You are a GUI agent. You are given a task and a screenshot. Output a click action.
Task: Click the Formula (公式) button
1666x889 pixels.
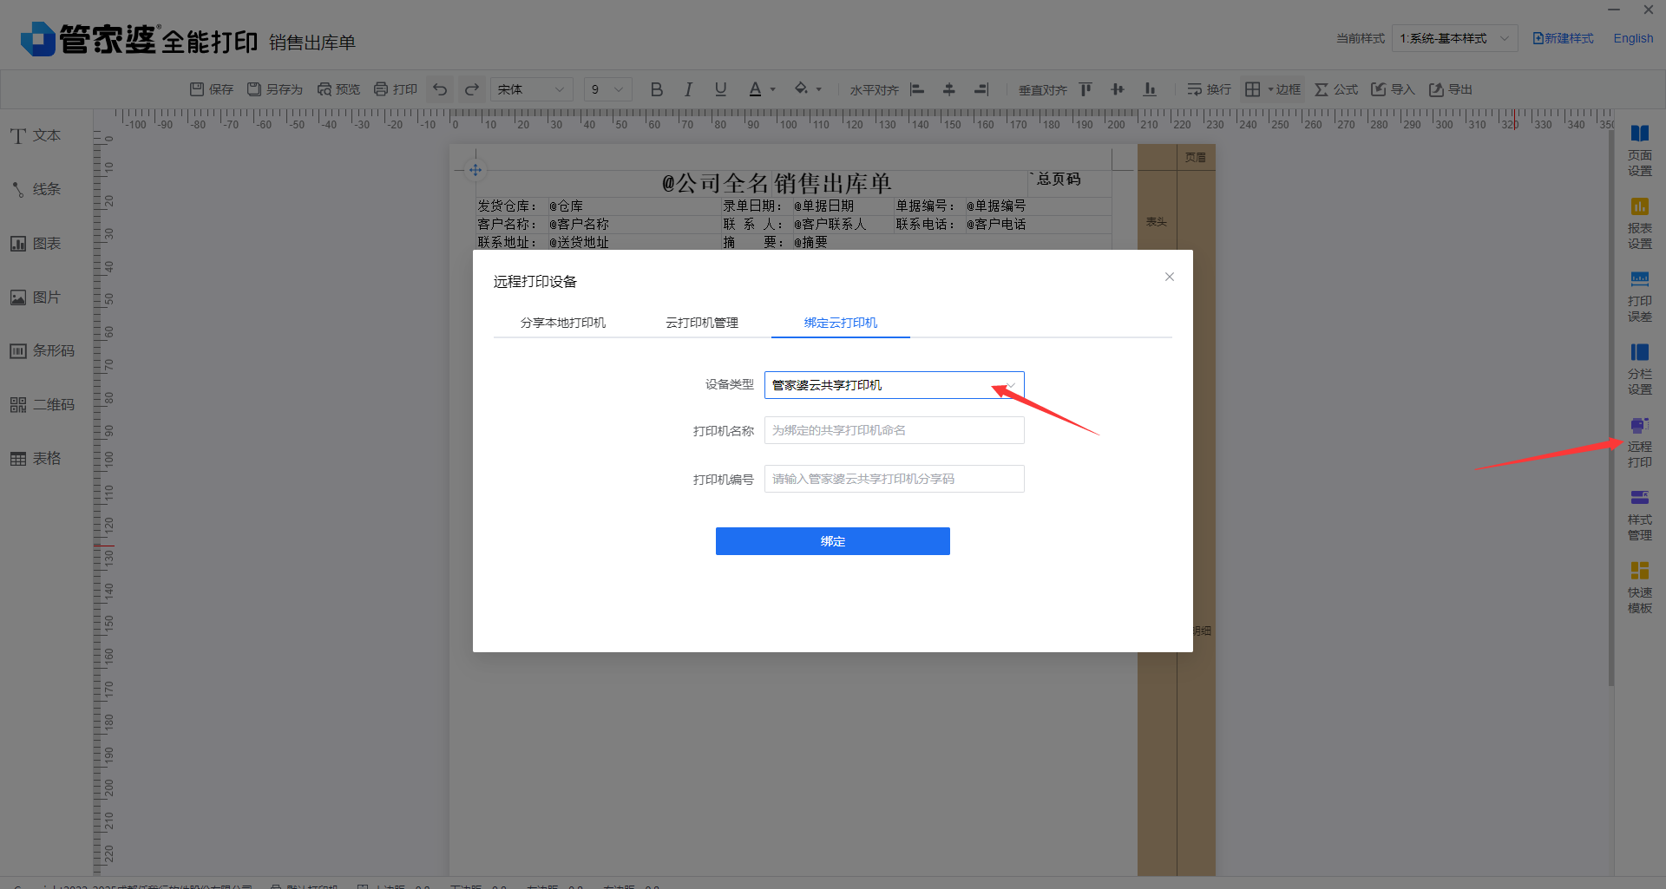click(x=1336, y=89)
